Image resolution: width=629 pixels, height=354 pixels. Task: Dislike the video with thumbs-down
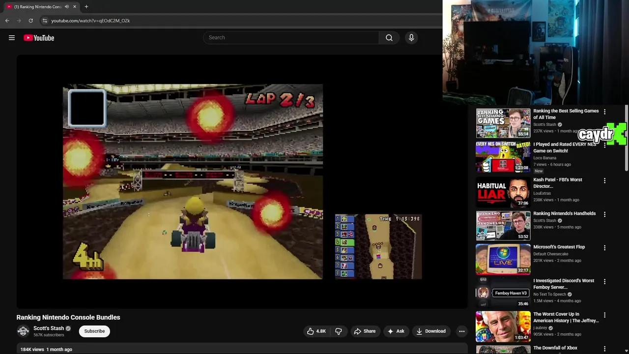click(x=339, y=331)
